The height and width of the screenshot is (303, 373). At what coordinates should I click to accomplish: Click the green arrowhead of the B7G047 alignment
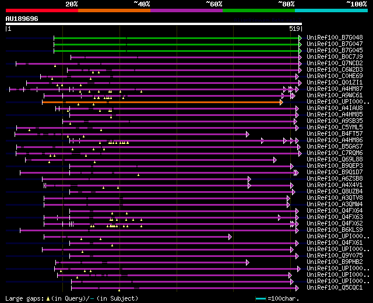(300, 44)
